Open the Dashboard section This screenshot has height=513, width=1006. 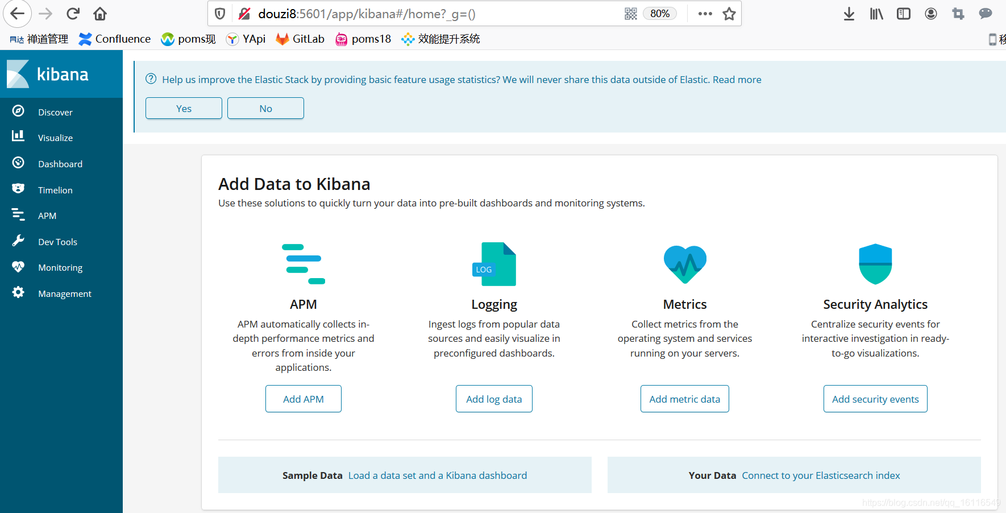point(60,163)
